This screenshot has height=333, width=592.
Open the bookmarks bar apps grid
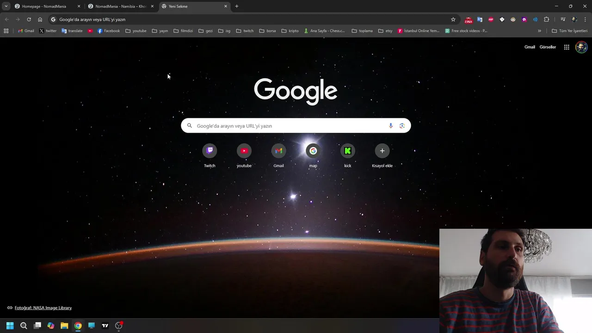pos(6,31)
